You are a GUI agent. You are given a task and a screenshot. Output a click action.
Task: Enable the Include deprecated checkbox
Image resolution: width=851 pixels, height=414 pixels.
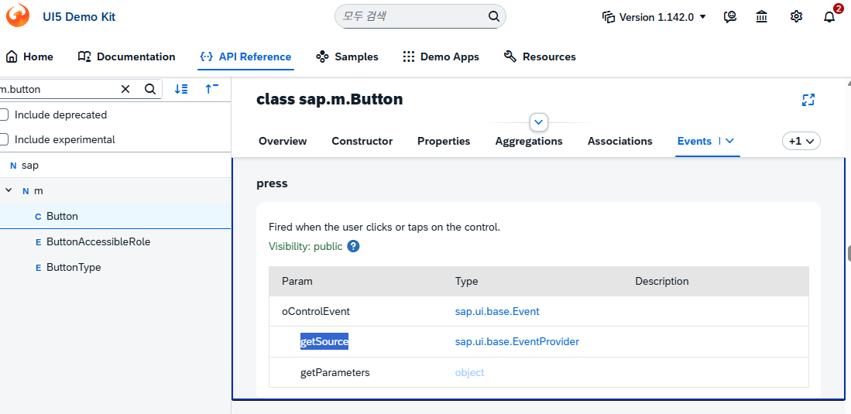4,115
